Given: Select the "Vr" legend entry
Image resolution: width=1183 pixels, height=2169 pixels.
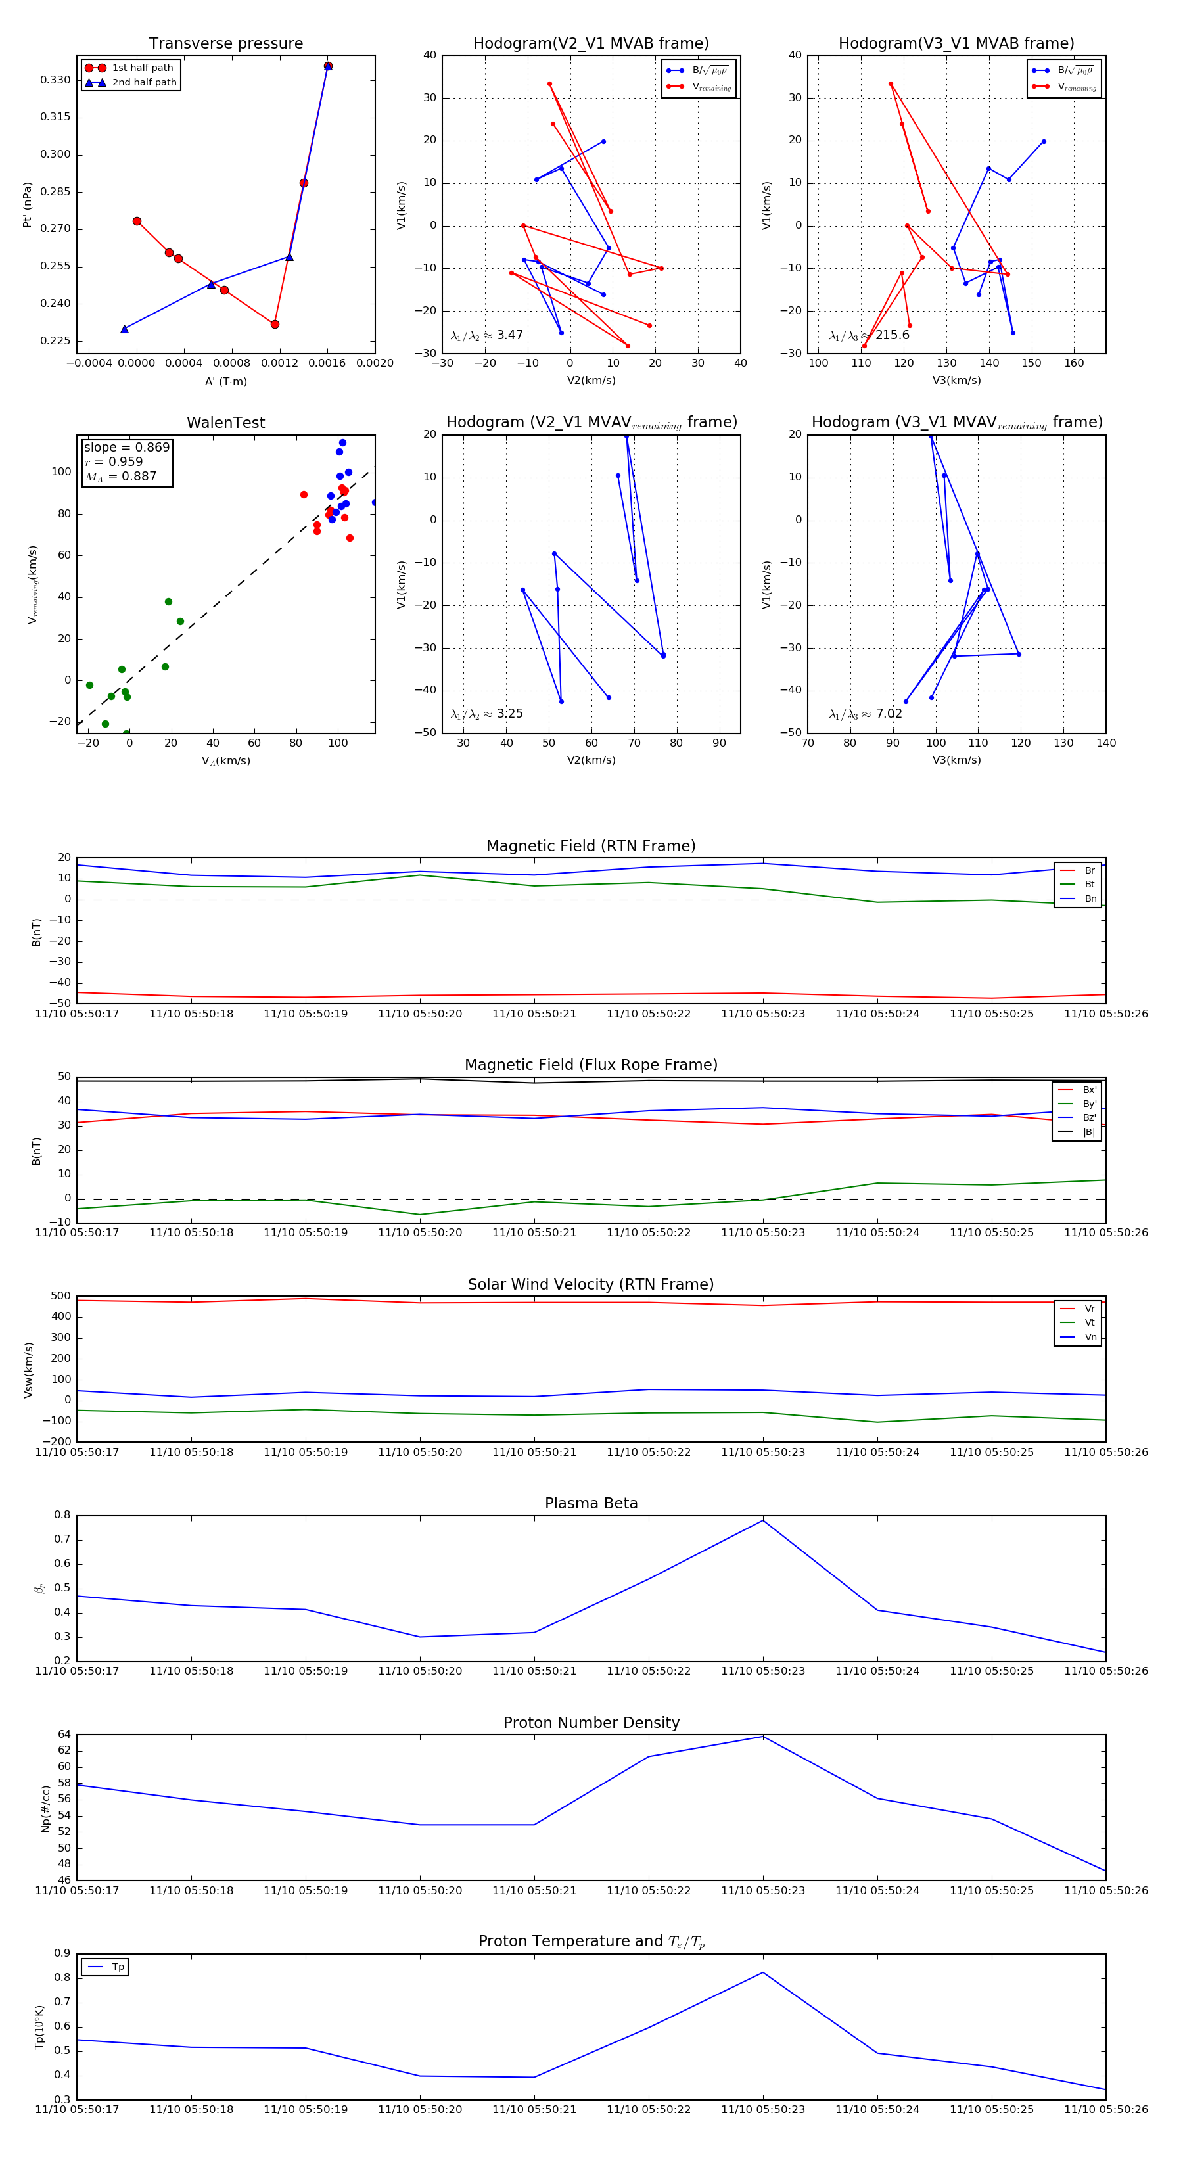Looking at the screenshot, I should tap(1079, 1309).
